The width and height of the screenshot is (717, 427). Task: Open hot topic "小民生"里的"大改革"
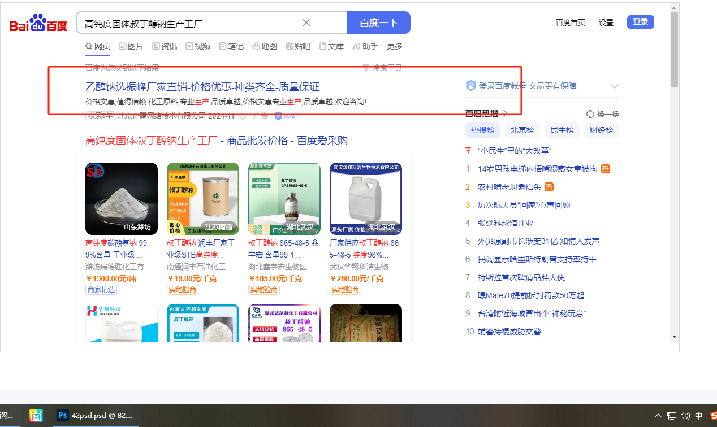coord(515,151)
